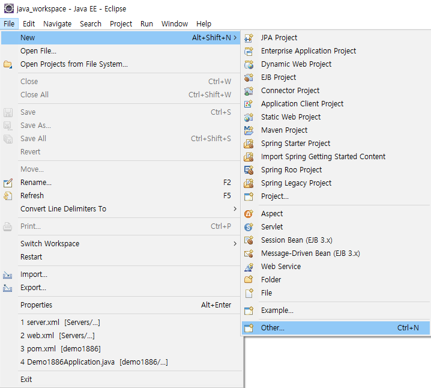Image resolution: width=431 pixels, height=388 pixels.
Task: Click the Open Projects folder icon
Action: click(x=8, y=65)
